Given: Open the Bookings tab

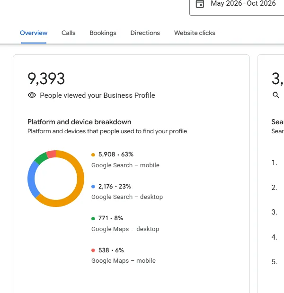Looking at the screenshot, I should click(103, 33).
